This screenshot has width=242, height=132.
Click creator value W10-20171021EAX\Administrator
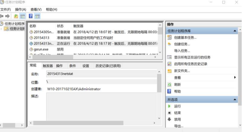coord(74,89)
